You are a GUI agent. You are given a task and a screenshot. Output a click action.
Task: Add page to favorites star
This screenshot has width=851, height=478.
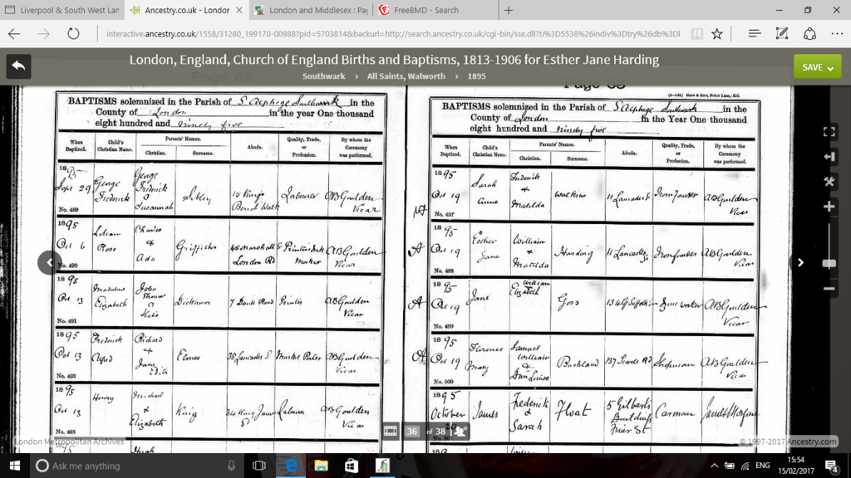[717, 33]
